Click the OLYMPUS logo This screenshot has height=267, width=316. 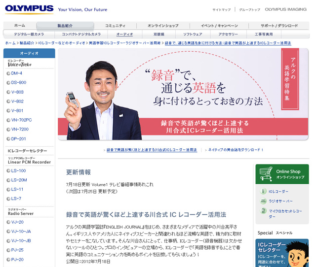click(x=29, y=9)
